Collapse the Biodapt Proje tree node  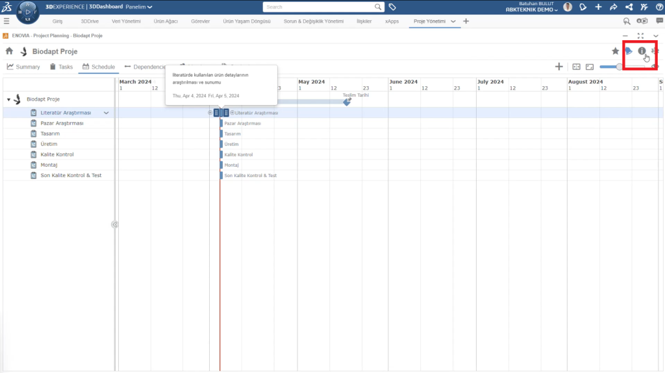coord(9,100)
